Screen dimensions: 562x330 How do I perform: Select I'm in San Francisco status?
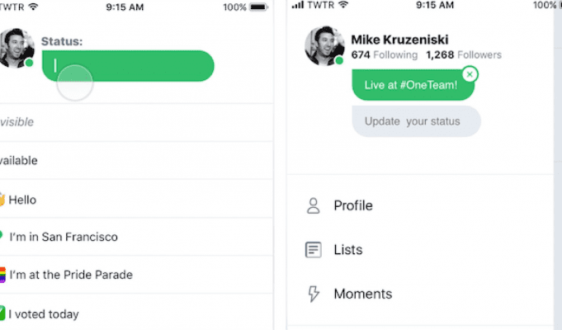tap(136, 237)
